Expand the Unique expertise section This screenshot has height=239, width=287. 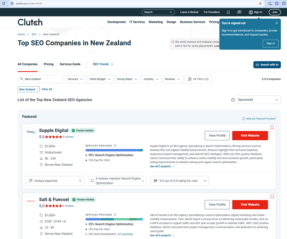click(55, 181)
